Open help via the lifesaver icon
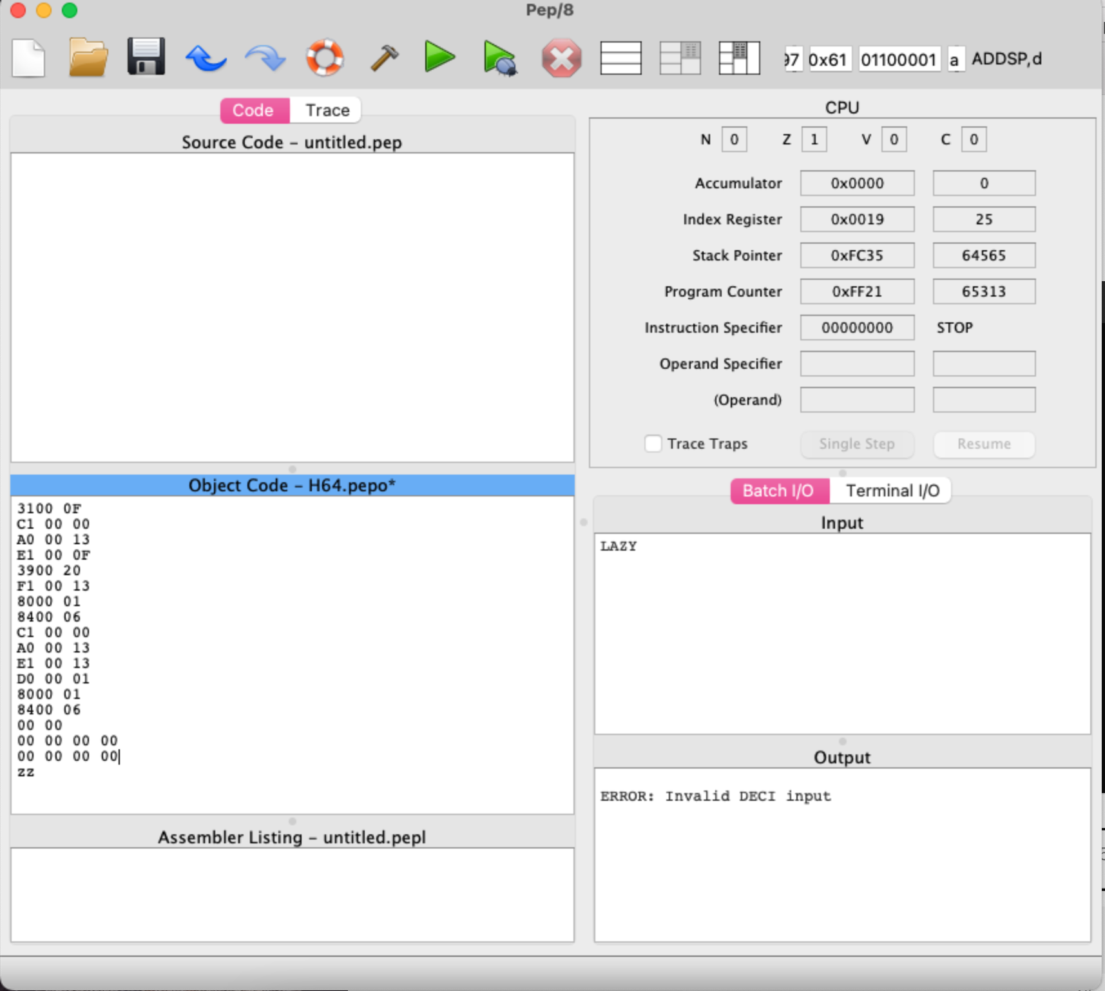 pos(325,58)
